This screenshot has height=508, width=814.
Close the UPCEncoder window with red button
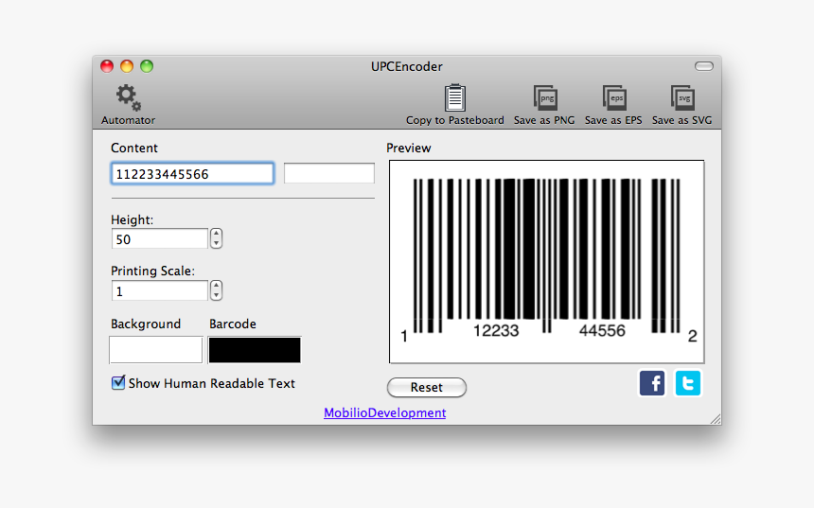click(107, 66)
